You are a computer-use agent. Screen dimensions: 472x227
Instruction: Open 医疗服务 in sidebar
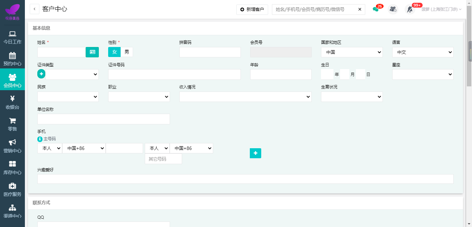(x=12, y=190)
